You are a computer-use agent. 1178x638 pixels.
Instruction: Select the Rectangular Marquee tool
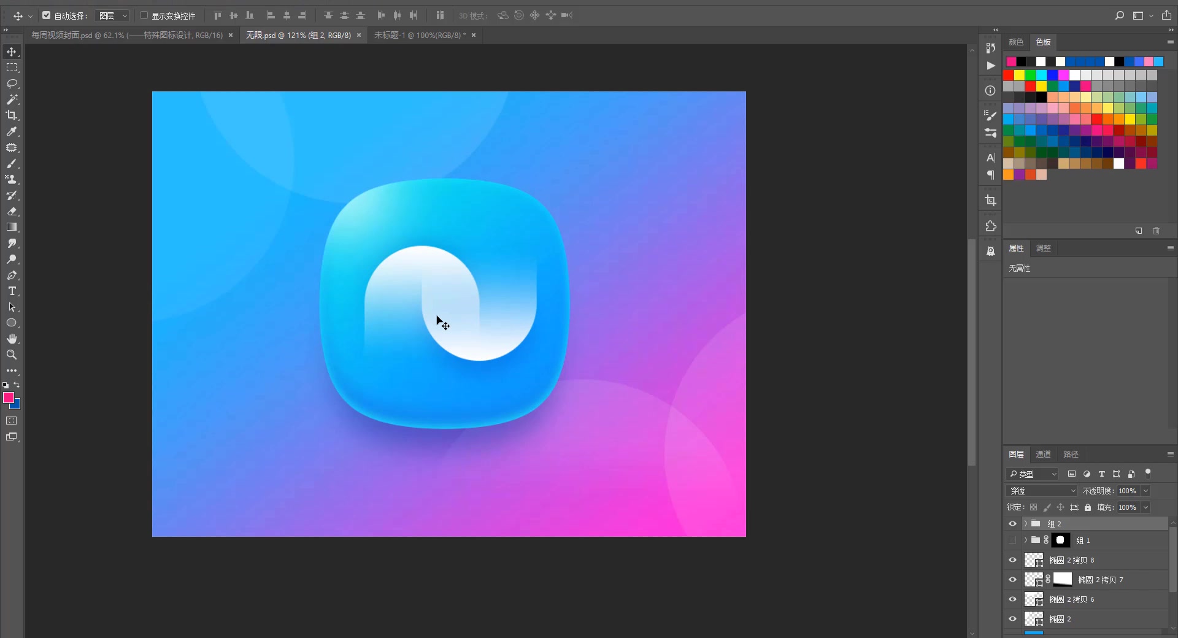click(12, 67)
